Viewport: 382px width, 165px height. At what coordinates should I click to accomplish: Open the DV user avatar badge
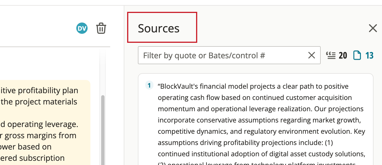click(x=82, y=28)
